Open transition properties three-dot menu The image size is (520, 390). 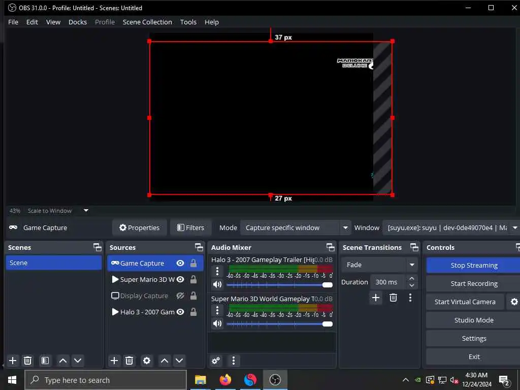410,298
